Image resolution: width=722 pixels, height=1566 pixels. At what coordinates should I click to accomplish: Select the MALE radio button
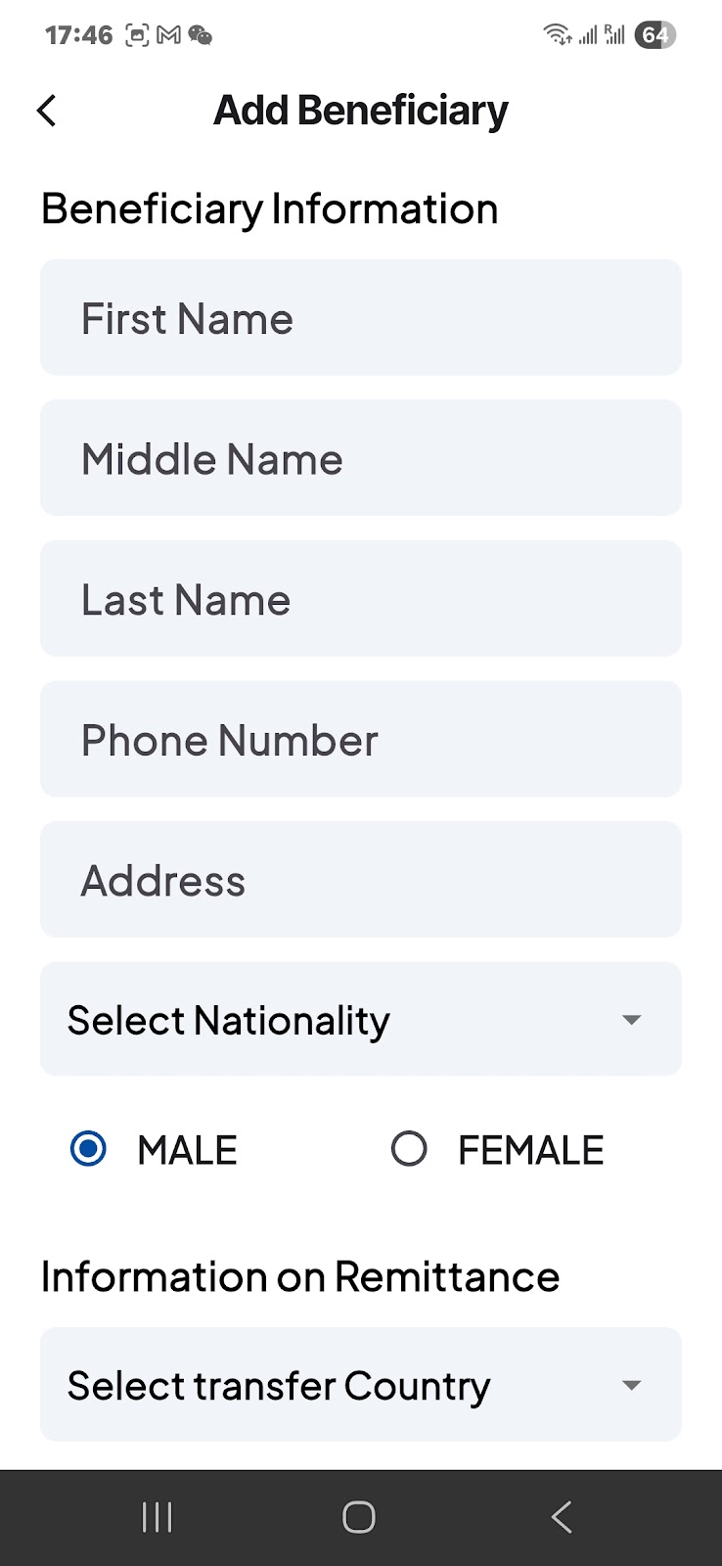(x=88, y=1148)
